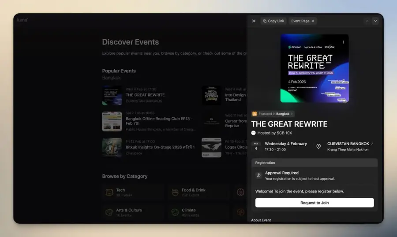Open the Cursor from Reprise event
Viewport: 397px width, 237px height.
click(236, 123)
